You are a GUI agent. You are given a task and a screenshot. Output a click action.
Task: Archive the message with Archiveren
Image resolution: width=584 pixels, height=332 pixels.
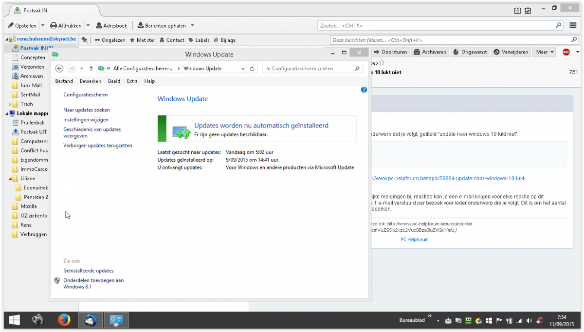click(430, 52)
